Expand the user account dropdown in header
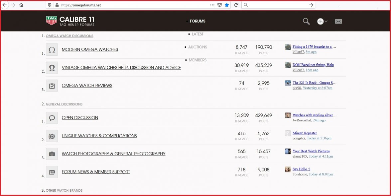This screenshot has width=391, height=196. pos(322,21)
